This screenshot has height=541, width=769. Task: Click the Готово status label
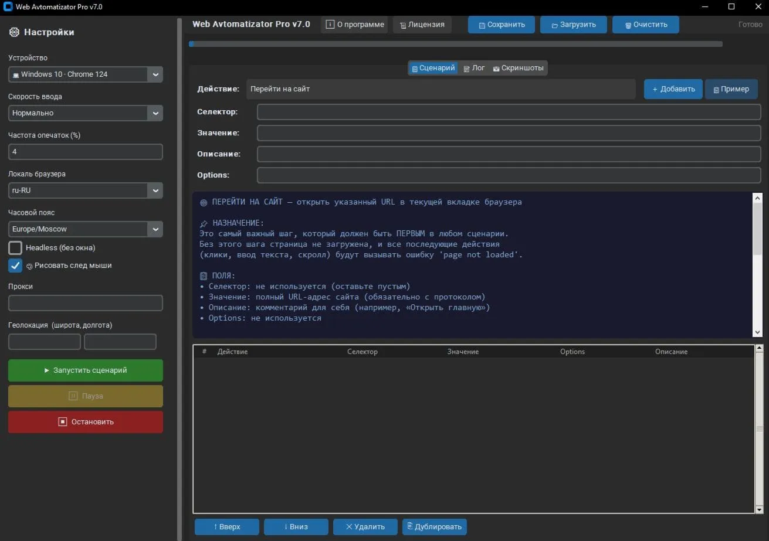point(751,25)
